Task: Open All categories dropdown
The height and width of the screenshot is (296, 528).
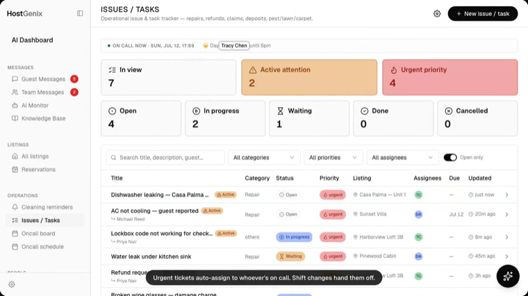Action: coord(264,157)
